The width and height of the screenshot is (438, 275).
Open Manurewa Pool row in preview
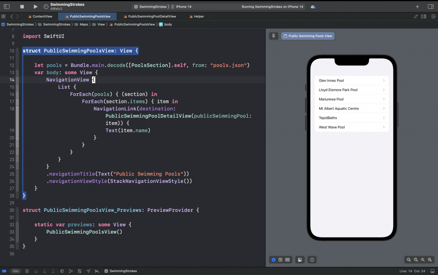tap(352, 99)
